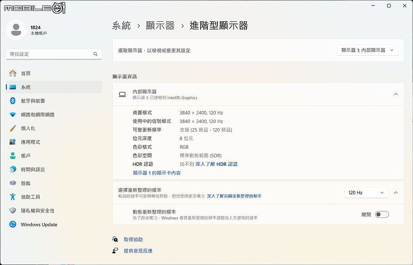The height and width of the screenshot is (265, 413).
Task: Click the Wi-Fi icon for 網路和網際網路
Action: pos(13,115)
